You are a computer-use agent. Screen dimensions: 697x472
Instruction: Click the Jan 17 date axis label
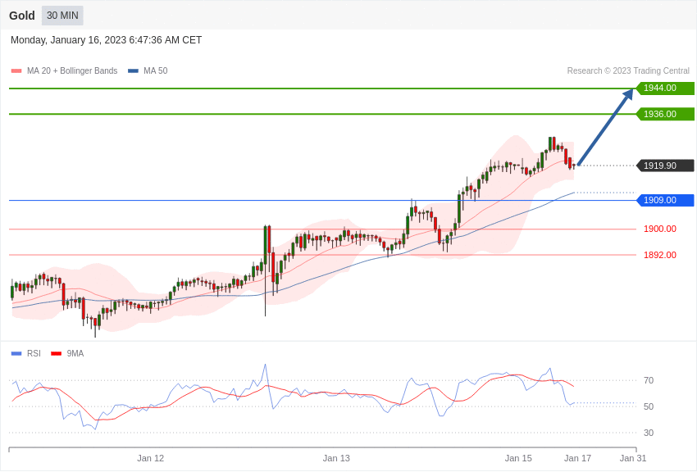pos(577,458)
